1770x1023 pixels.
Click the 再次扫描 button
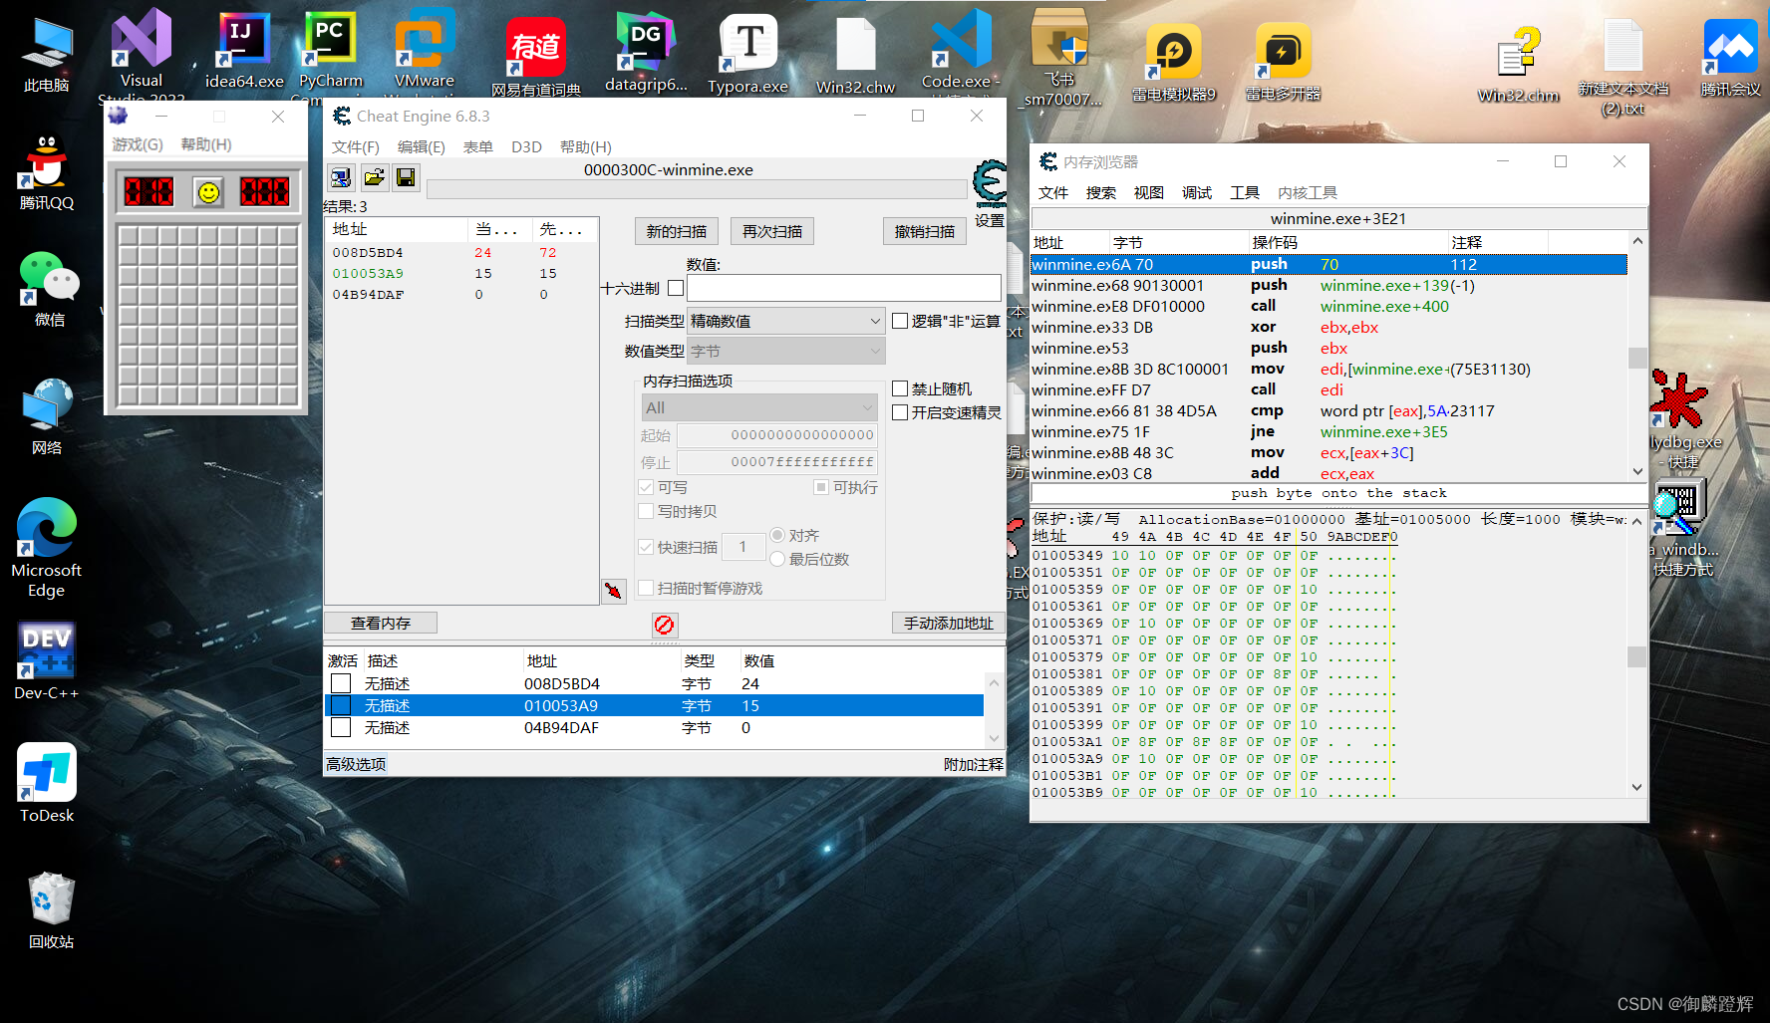point(772,231)
